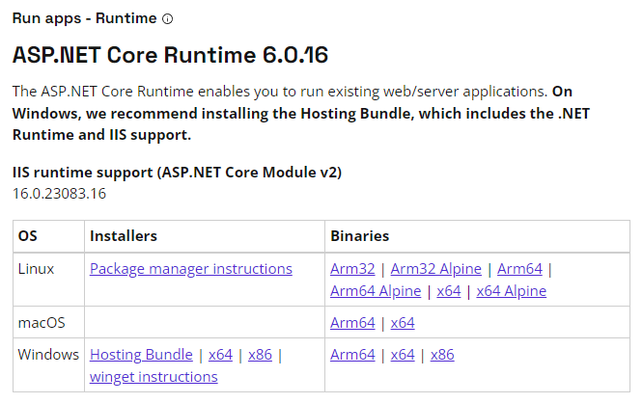The image size is (643, 403).
Task: Click the OS column header
Action: coord(27,236)
